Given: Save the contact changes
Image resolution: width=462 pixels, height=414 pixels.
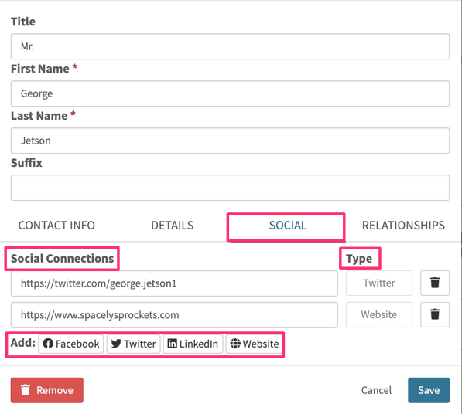Looking at the screenshot, I should (429, 390).
